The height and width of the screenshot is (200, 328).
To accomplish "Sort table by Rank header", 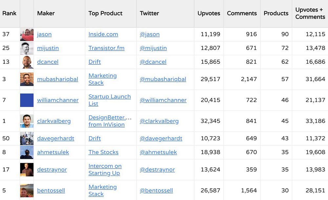I will (9, 13).
